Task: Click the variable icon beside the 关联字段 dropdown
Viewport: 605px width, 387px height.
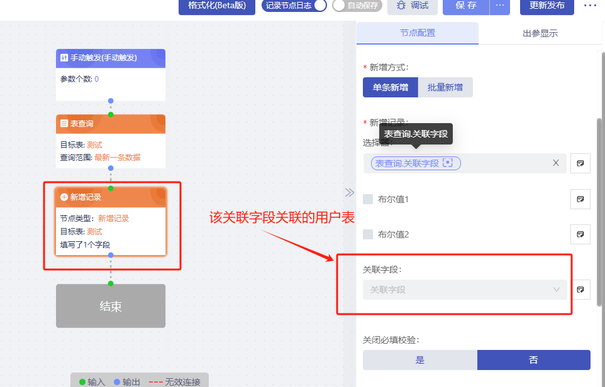Action: coord(580,290)
